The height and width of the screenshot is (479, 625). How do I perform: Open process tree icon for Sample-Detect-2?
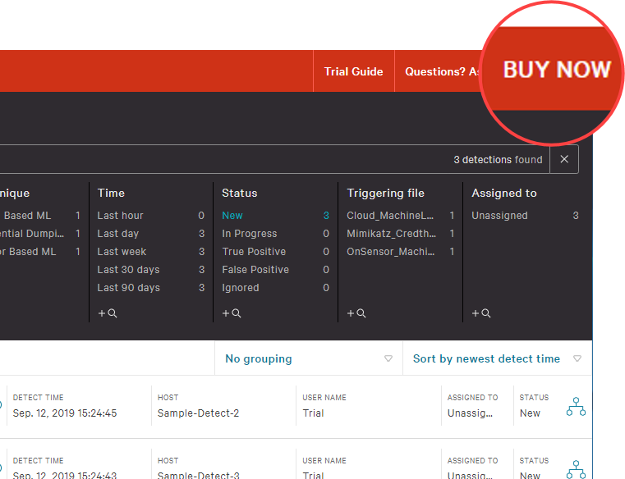coord(576,406)
